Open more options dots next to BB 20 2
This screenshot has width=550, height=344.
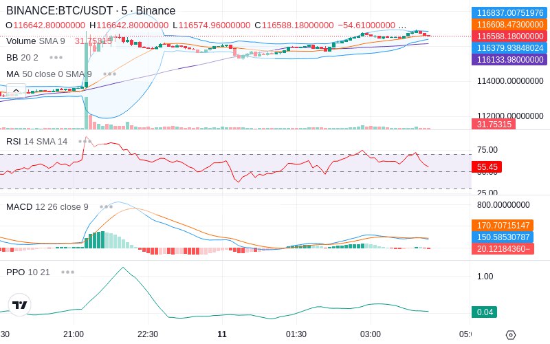56,58
